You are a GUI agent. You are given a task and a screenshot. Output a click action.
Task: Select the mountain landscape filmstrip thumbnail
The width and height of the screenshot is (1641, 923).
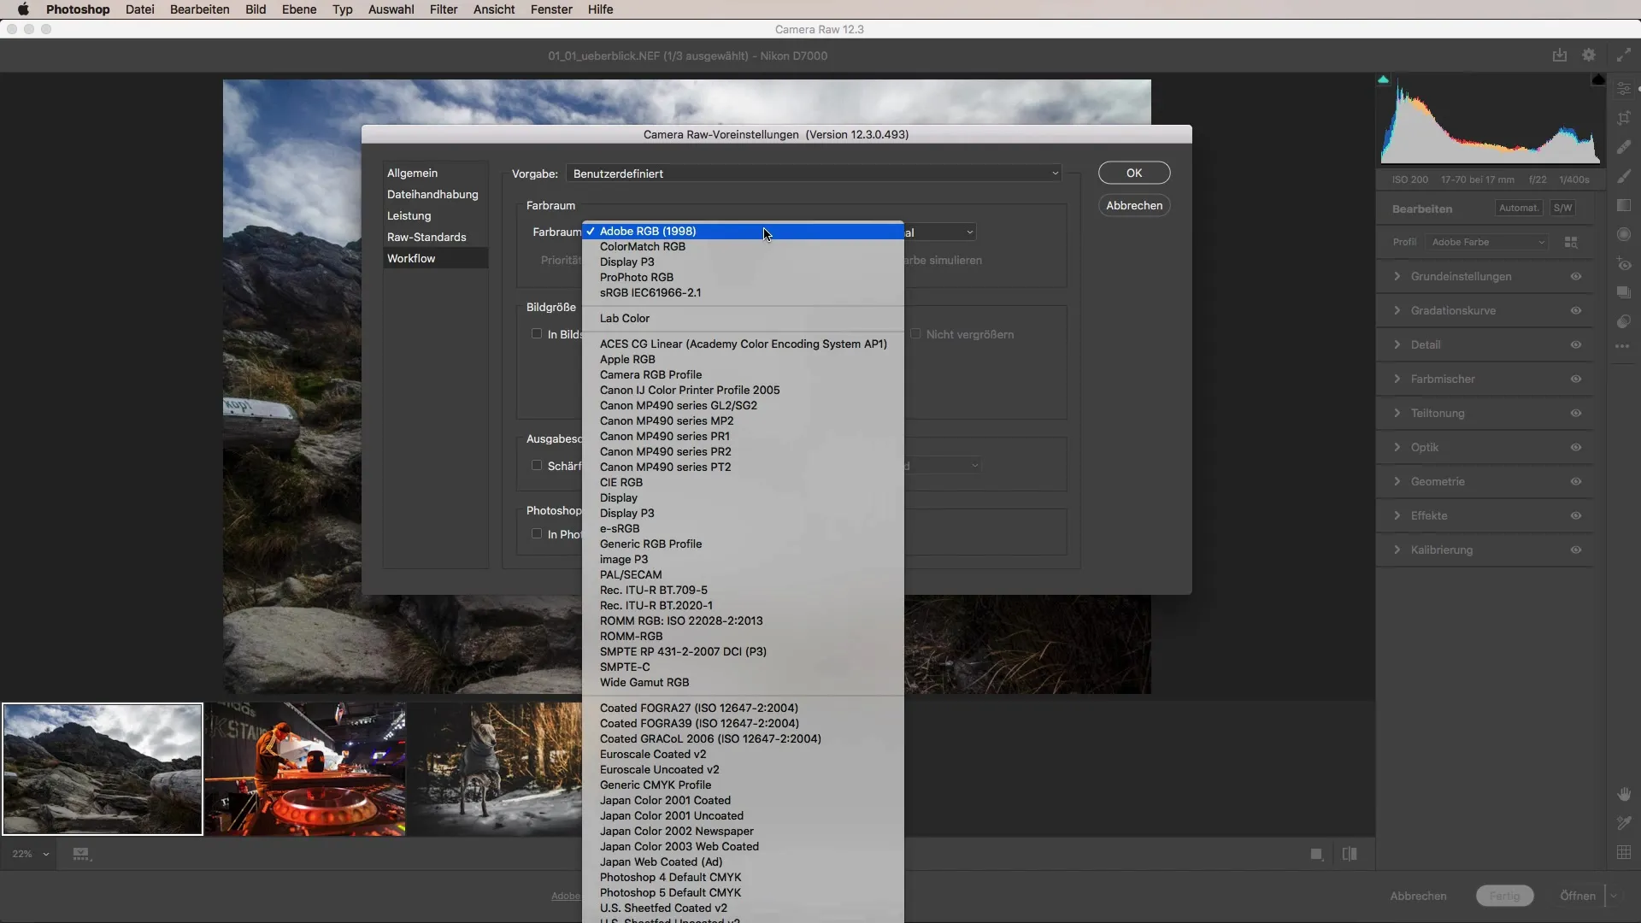tap(103, 769)
